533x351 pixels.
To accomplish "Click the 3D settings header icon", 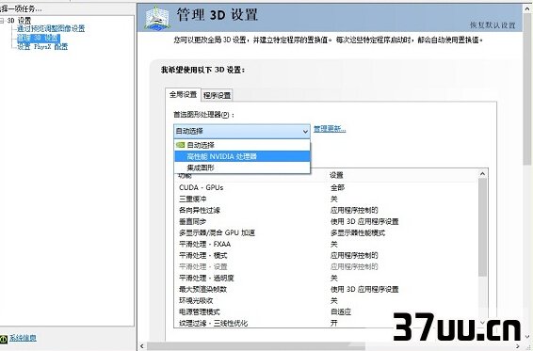I will tap(157, 18).
